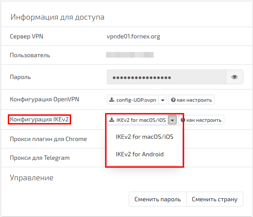Select IKEv2 for macOS/iOS menu option
Viewport: 253px width, 217px height.
144,137
